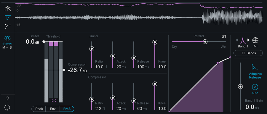267x114 pixels.
Task: Select the All bands globe icon
Action: point(255,40)
